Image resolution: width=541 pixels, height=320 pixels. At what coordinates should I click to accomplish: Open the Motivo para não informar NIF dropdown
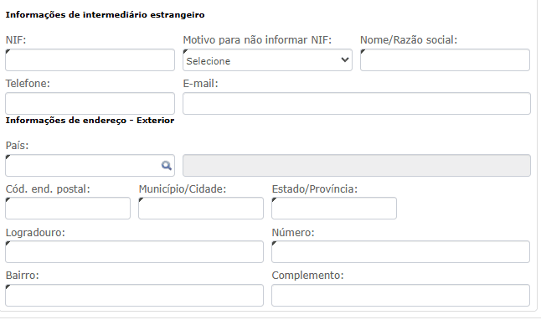click(x=267, y=60)
